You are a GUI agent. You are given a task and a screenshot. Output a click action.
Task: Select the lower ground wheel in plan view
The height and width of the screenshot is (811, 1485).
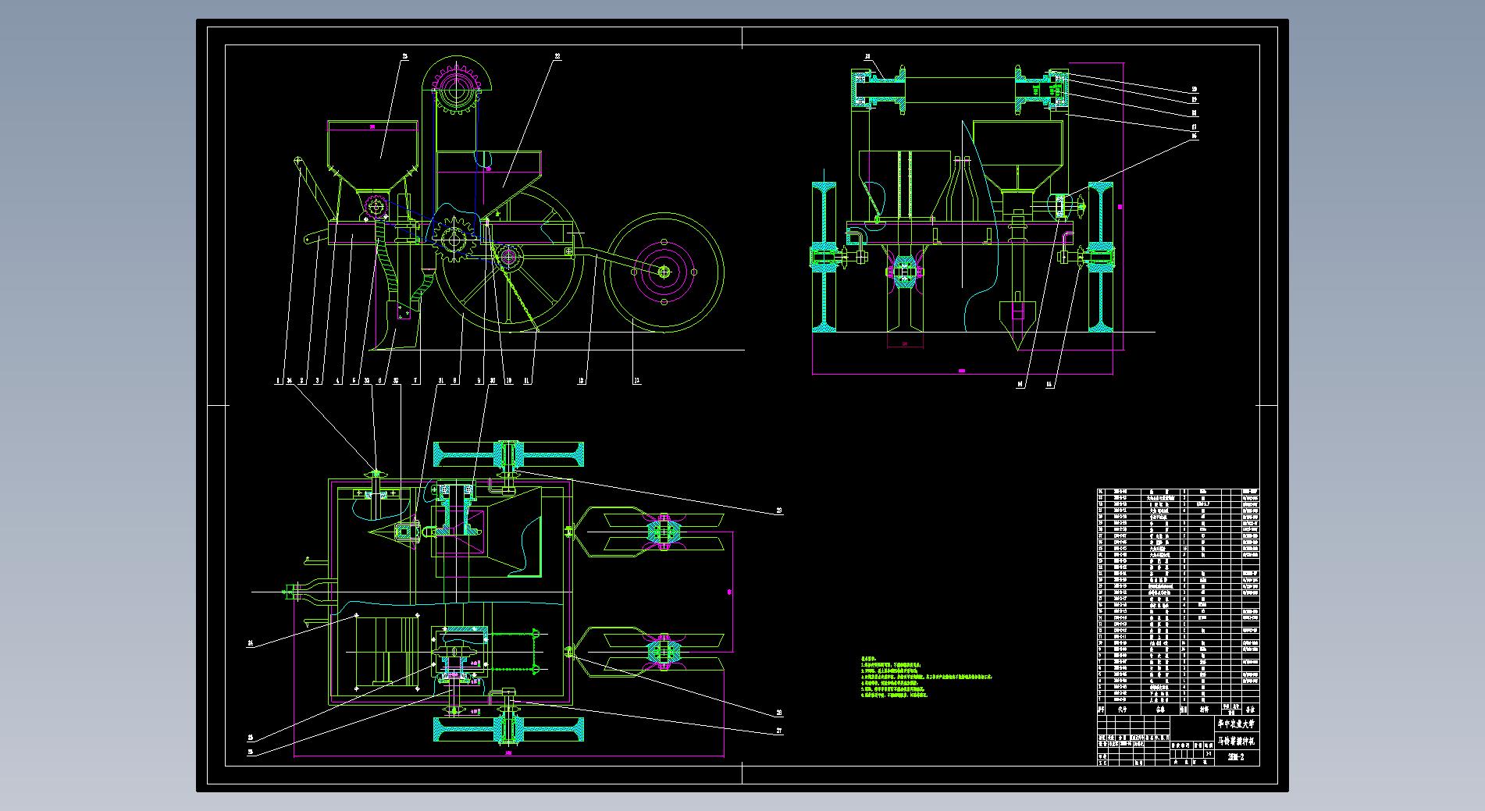tap(509, 730)
